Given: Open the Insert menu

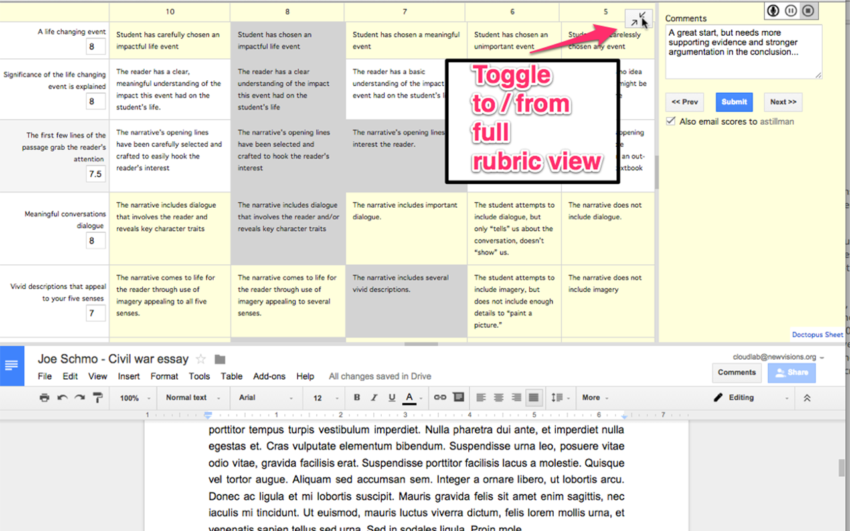Looking at the screenshot, I should click(x=129, y=376).
